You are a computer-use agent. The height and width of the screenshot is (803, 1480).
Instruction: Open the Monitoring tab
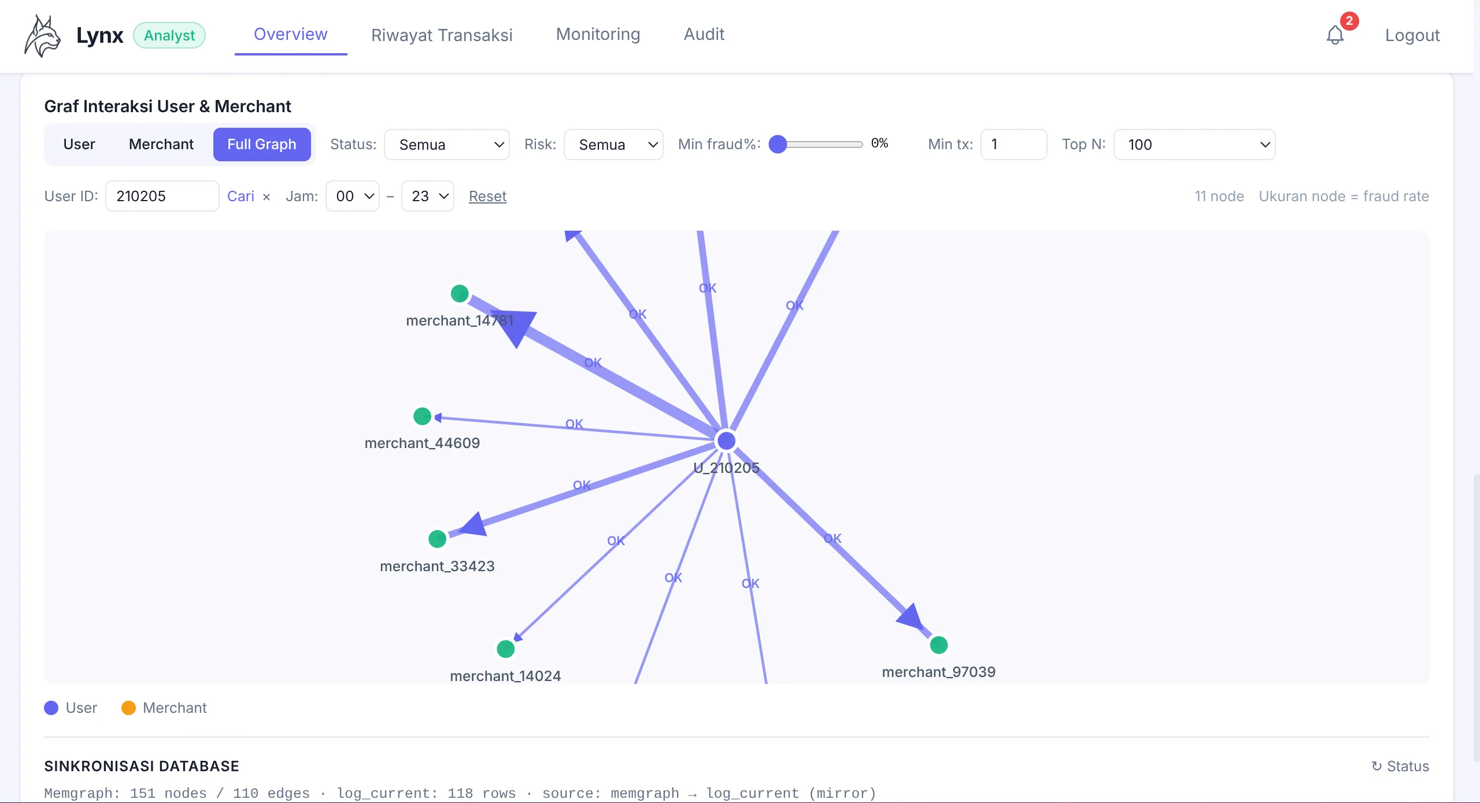(x=598, y=34)
